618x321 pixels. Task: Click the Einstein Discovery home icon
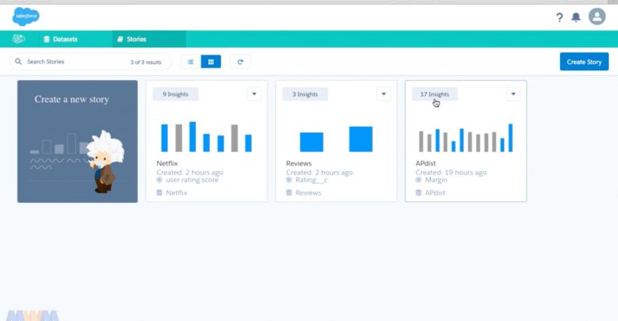pyautogui.click(x=18, y=39)
